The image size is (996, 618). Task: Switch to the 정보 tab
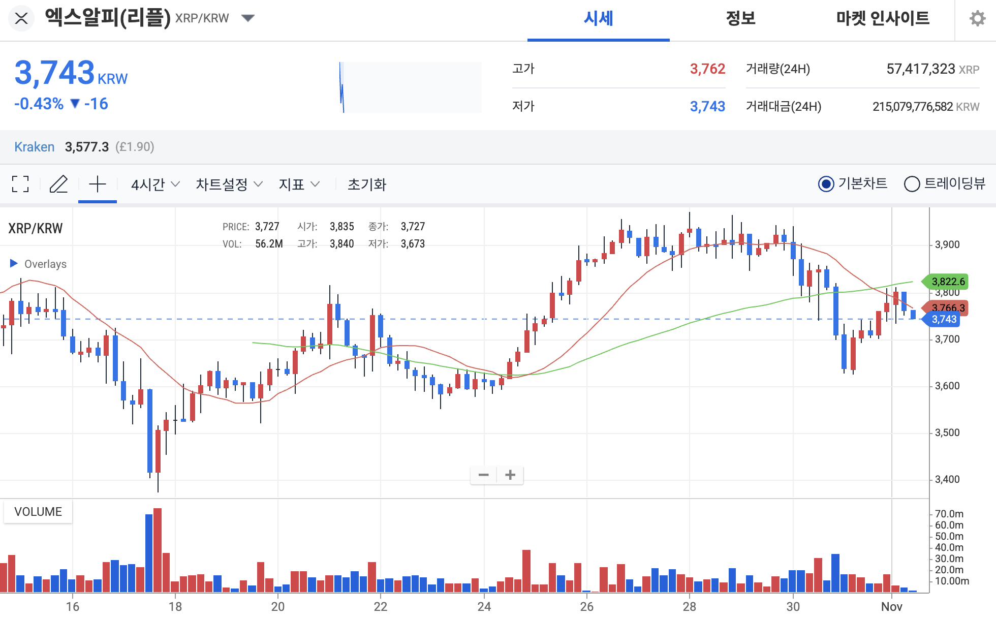741,18
